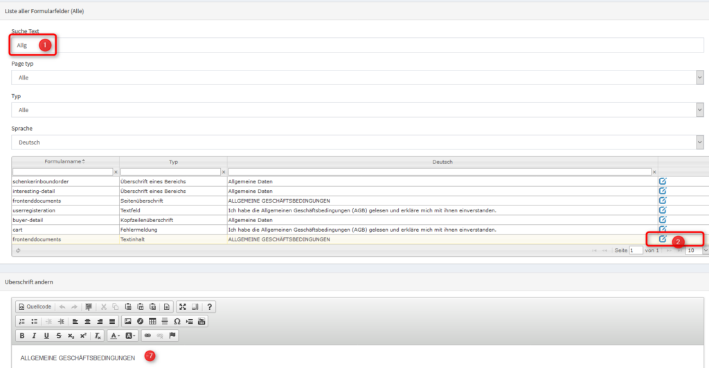709x368 pixels.
Task: Insert a special character (Omega icon)
Action: click(177, 322)
